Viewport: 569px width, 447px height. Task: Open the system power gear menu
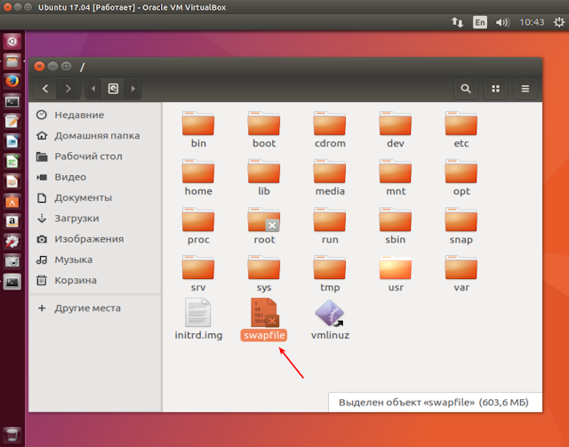click(559, 22)
